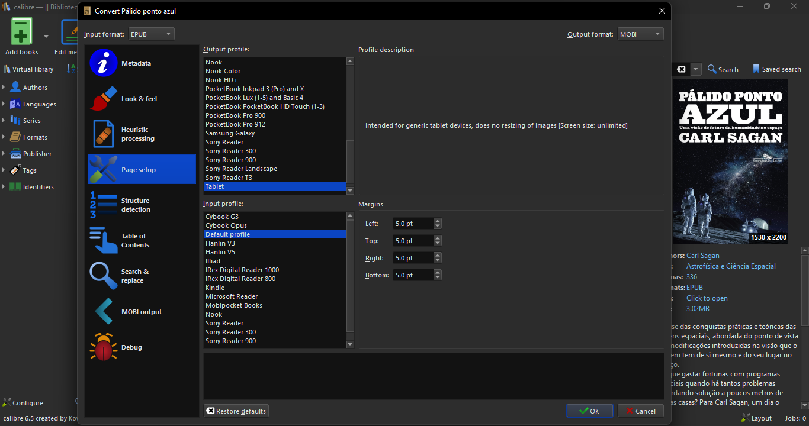Screen dimensions: 809x426
Task: Select the Page setup tools icon
Action: (104, 170)
